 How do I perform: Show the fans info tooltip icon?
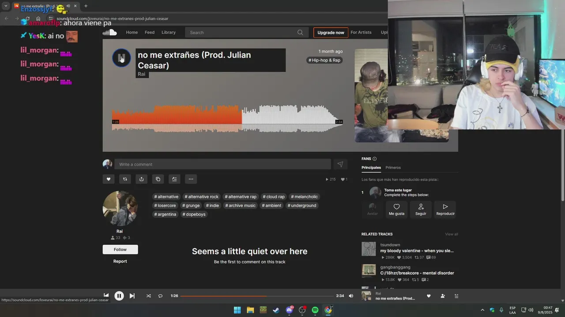tap(375, 158)
